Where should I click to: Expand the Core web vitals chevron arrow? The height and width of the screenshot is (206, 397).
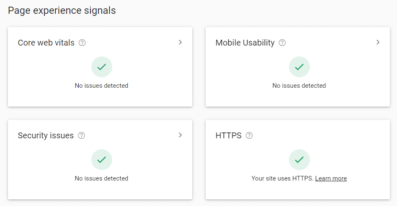pos(180,42)
